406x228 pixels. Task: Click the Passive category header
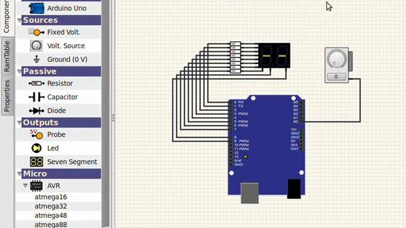click(61, 72)
